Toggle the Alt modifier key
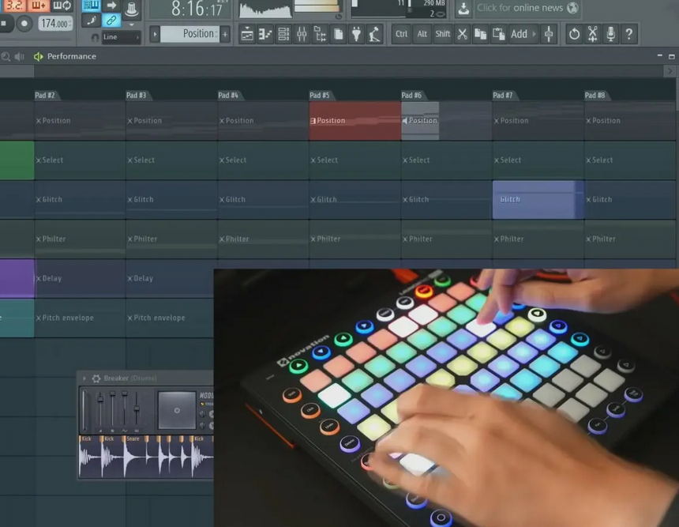Image resolution: width=679 pixels, height=527 pixels. click(422, 34)
